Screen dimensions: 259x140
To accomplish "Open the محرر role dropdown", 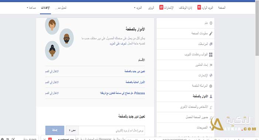I will pyautogui.click(x=72, y=130).
